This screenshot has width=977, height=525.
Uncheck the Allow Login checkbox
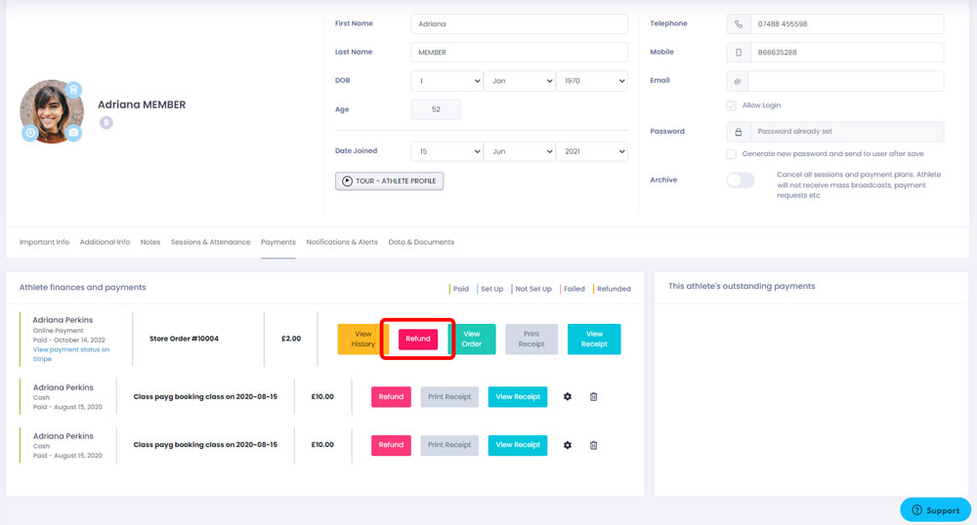click(x=732, y=105)
